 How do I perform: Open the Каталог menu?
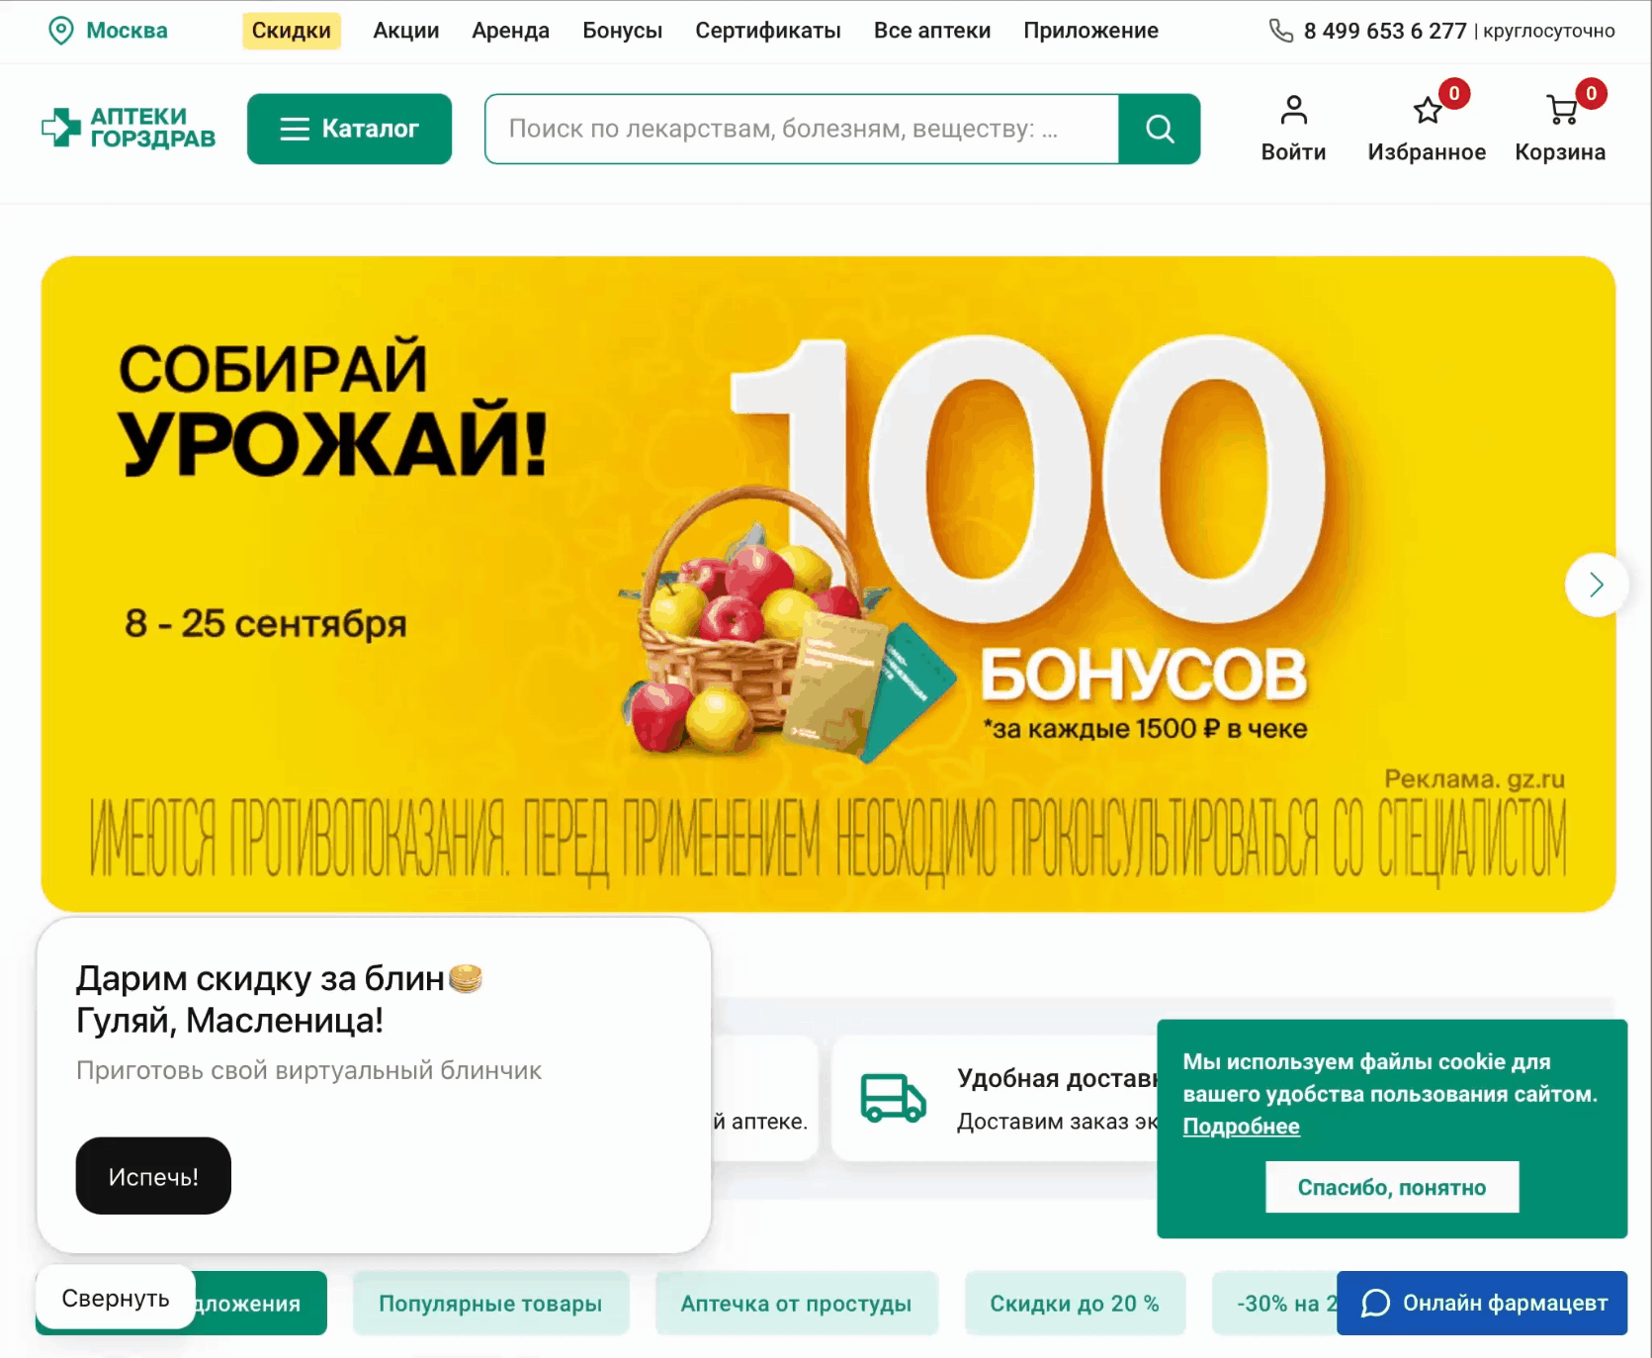click(349, 129)
